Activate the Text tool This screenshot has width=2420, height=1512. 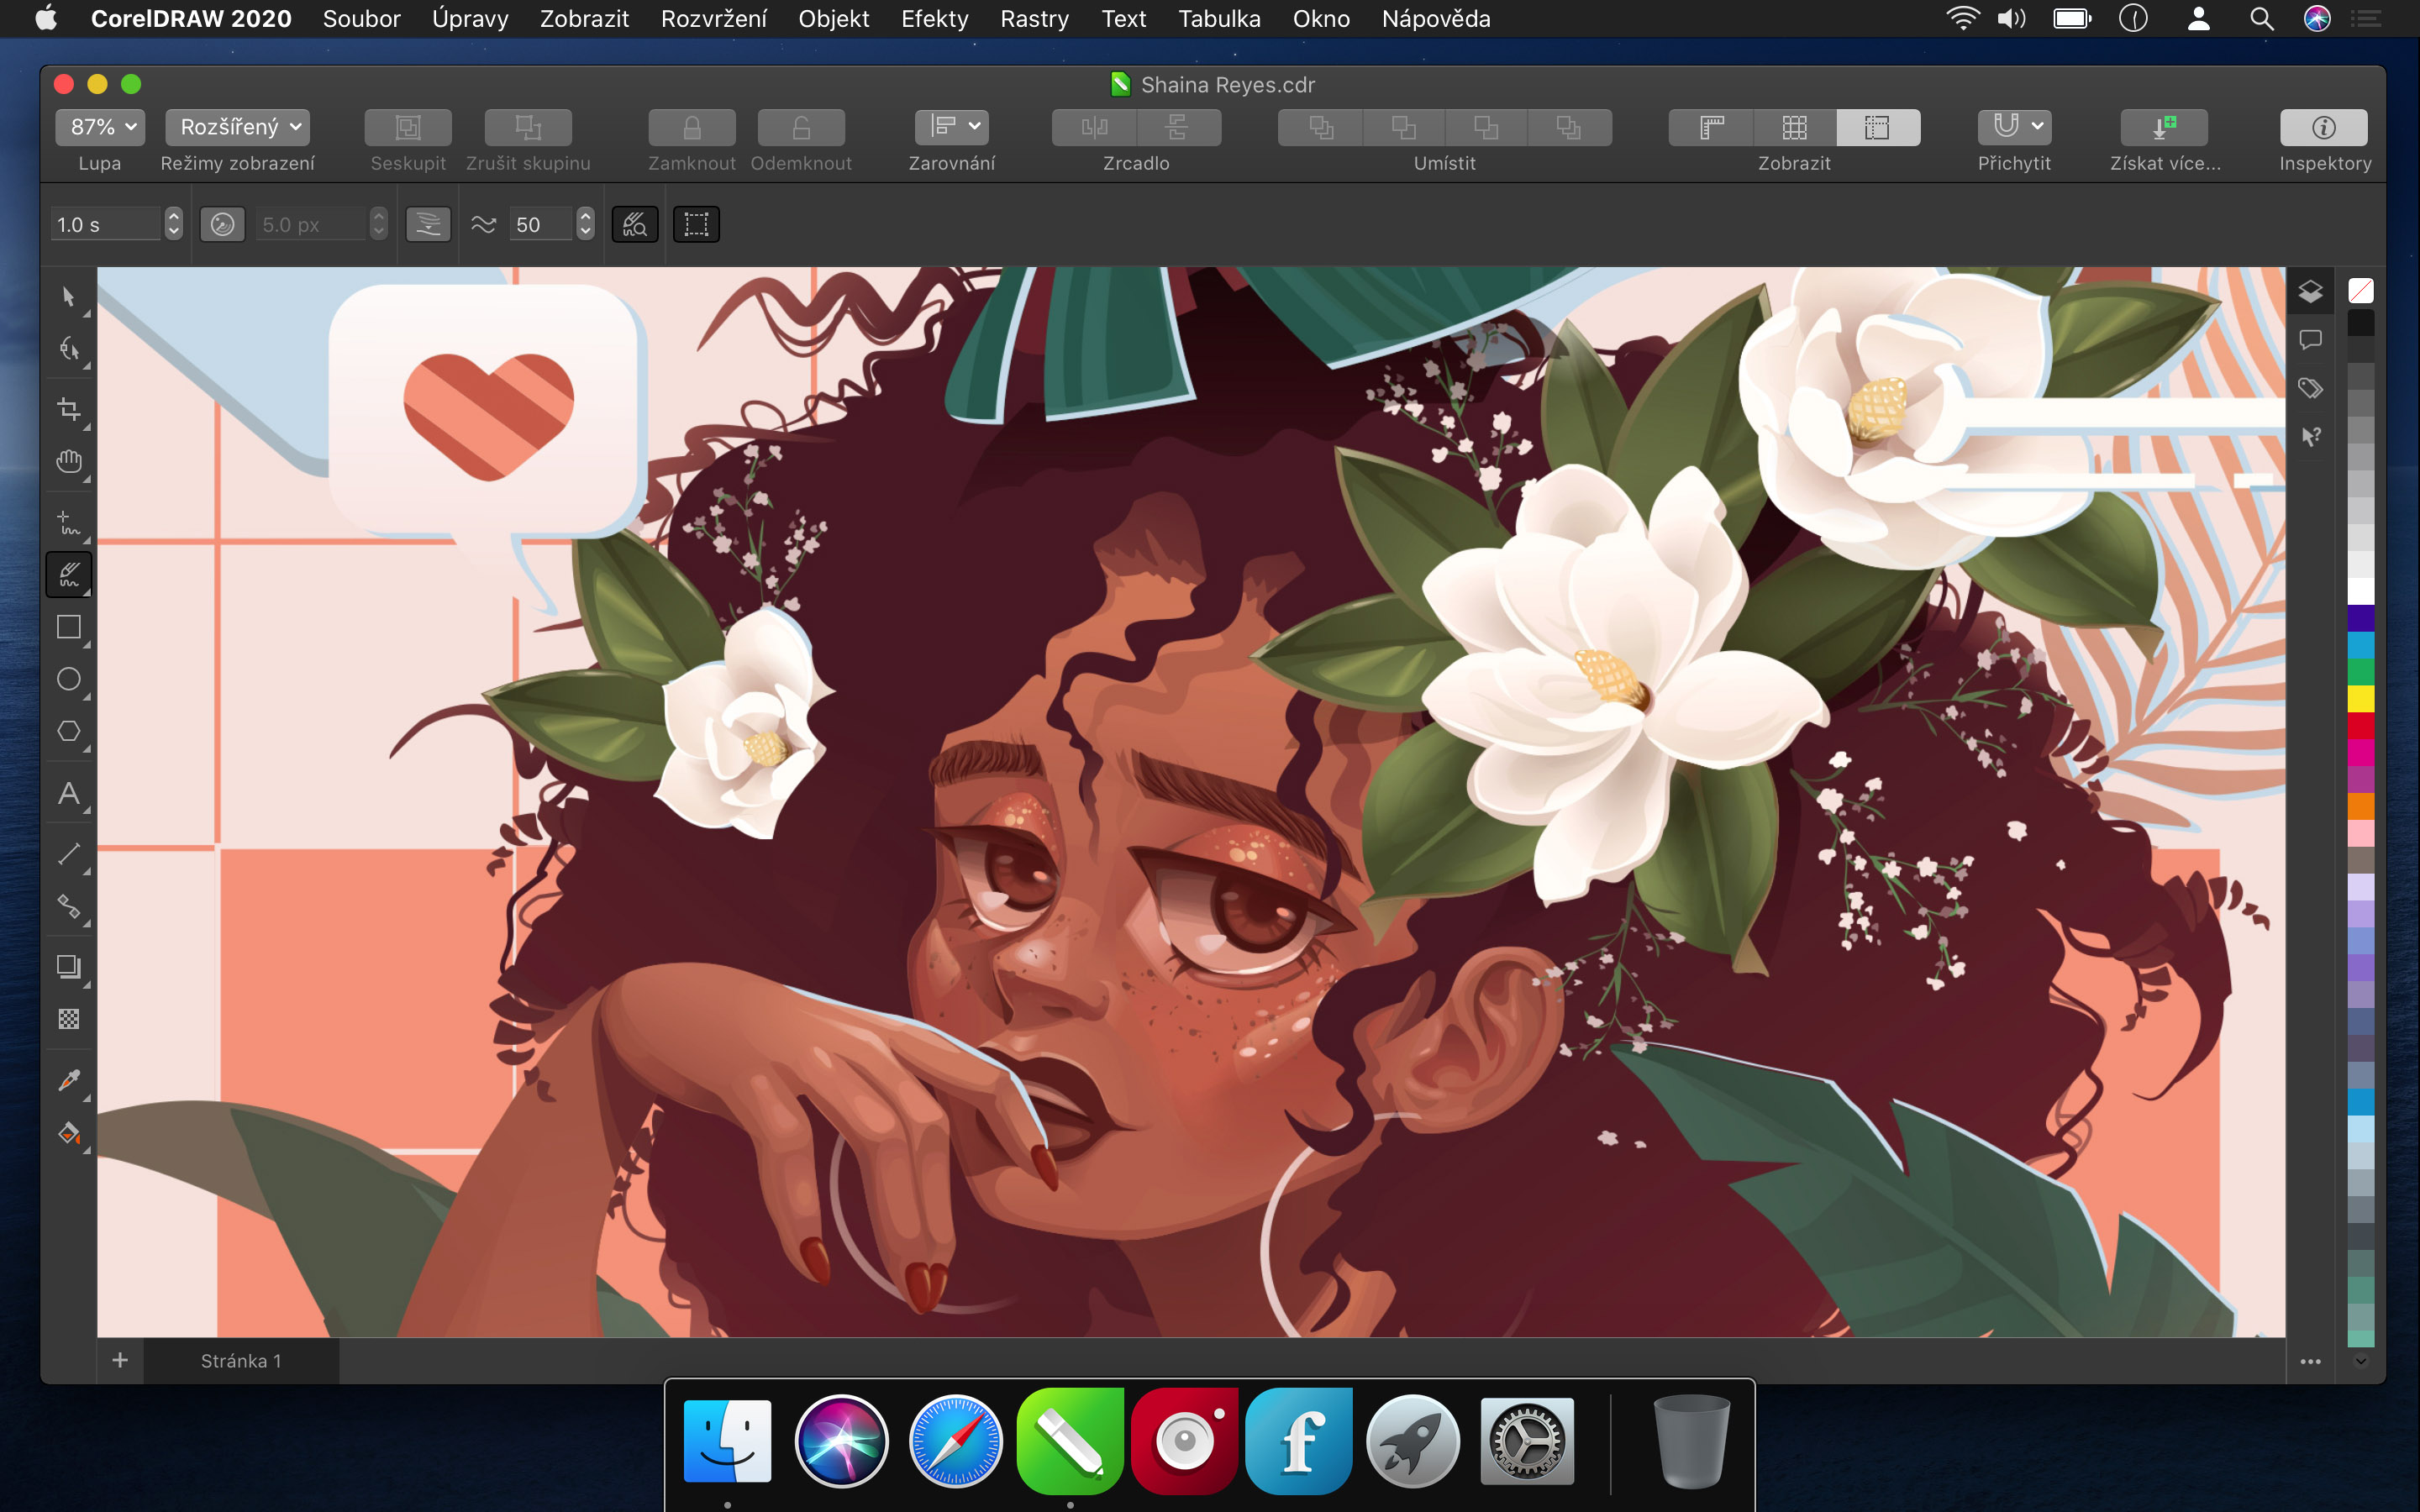[x=68, y=794]
